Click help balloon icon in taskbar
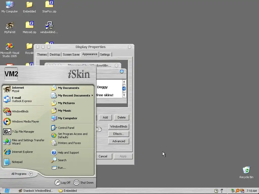The height and width of the screenshot is (194, 259). click(216, 191)
